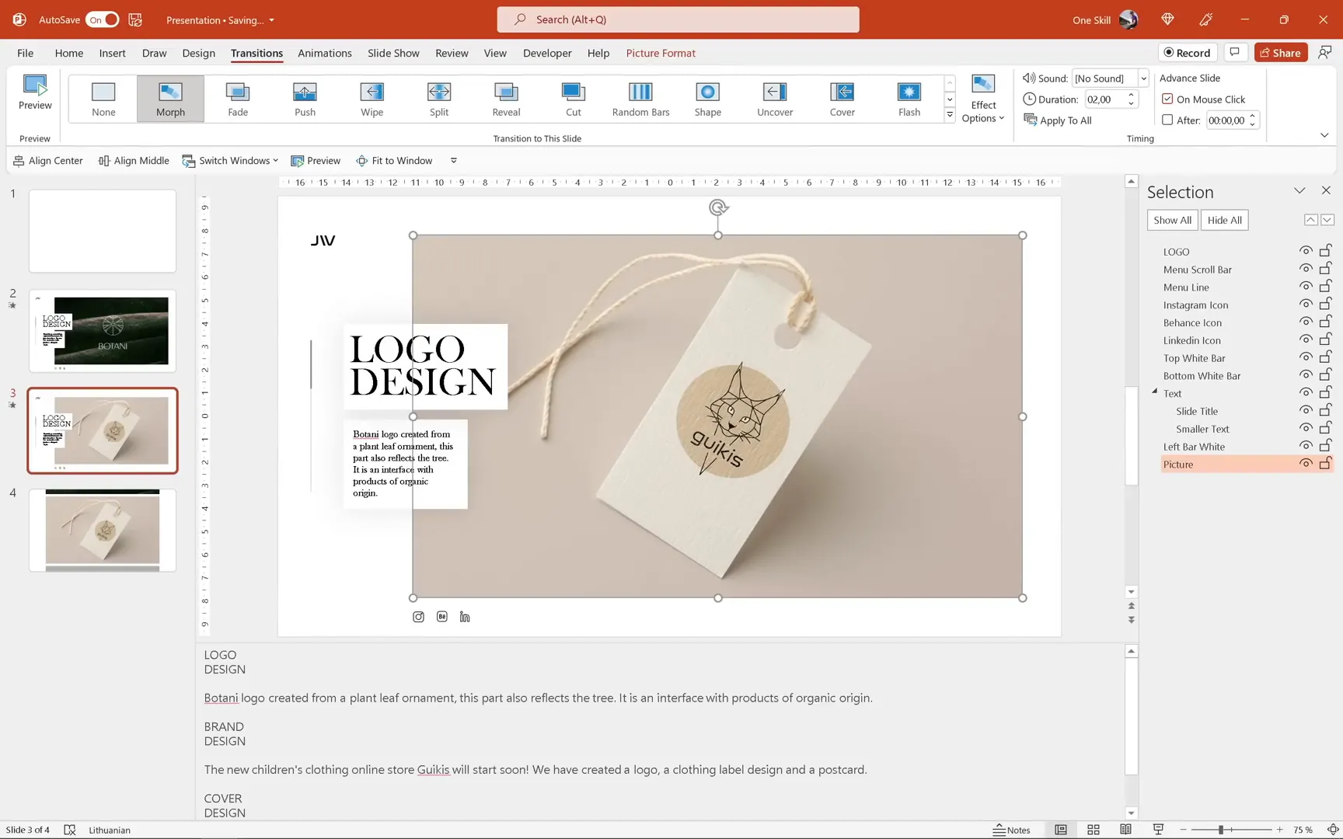1343x839 pixels.
Task: Select slide 4 thumbnail
Action: point(103,530)
